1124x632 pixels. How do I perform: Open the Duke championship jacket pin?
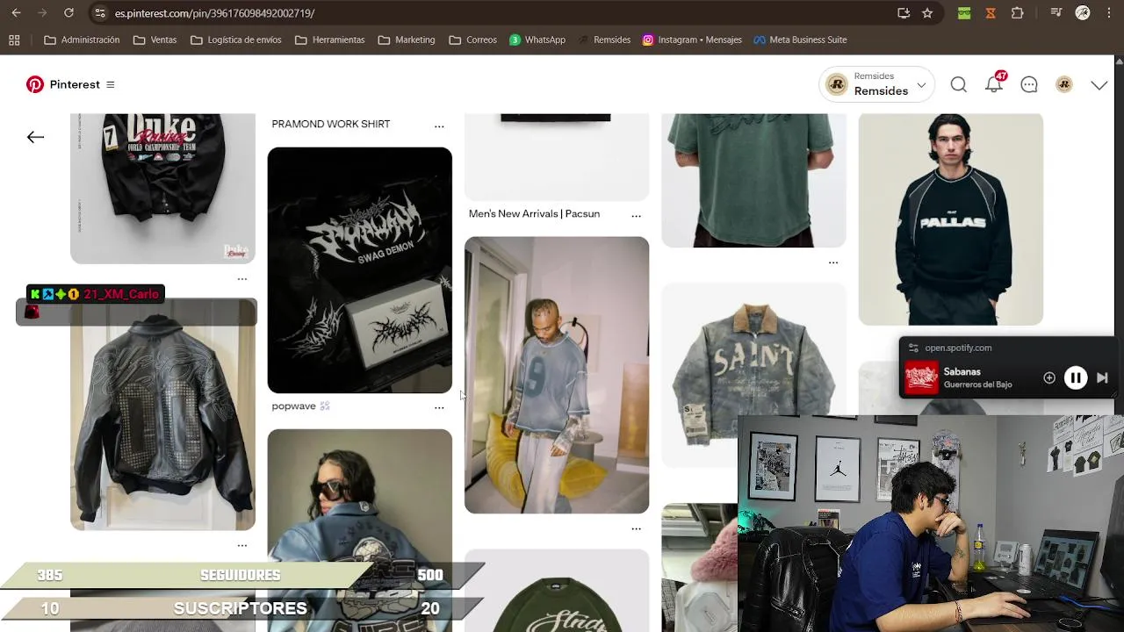pyautogui.click(x=162, y=188)
